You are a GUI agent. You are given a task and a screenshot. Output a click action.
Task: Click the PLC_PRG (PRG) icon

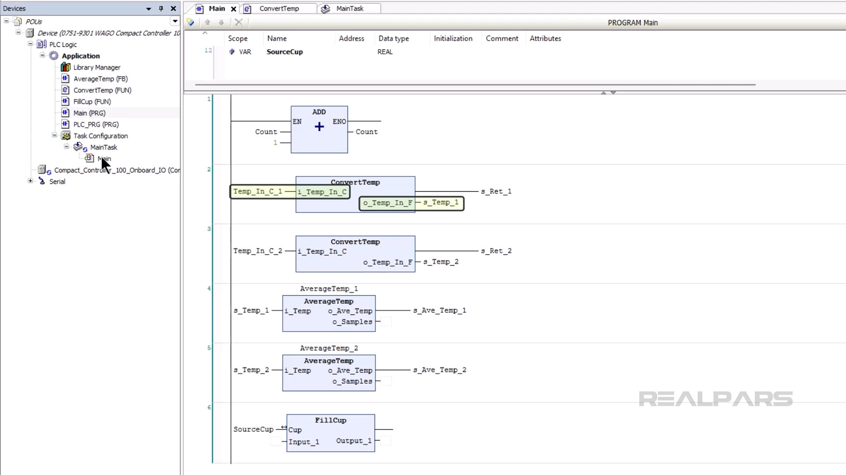[65, 124]
